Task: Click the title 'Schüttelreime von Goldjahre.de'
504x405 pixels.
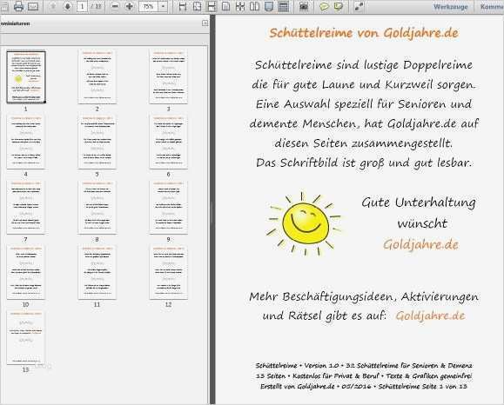Action: (364, 33)
